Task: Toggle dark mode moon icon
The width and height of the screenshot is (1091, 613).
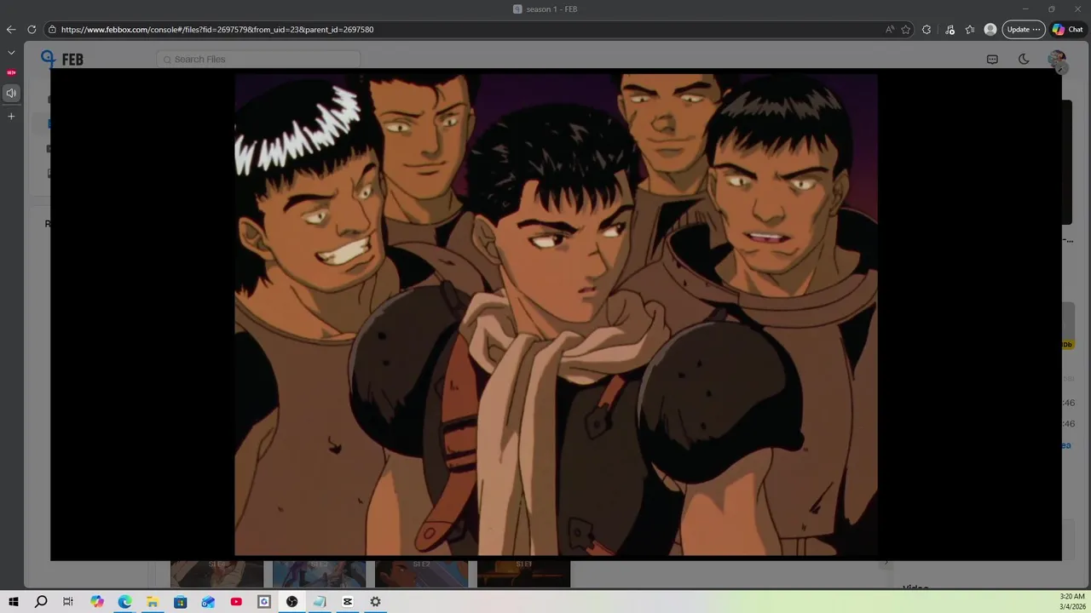Action: tap(1024, 59)
